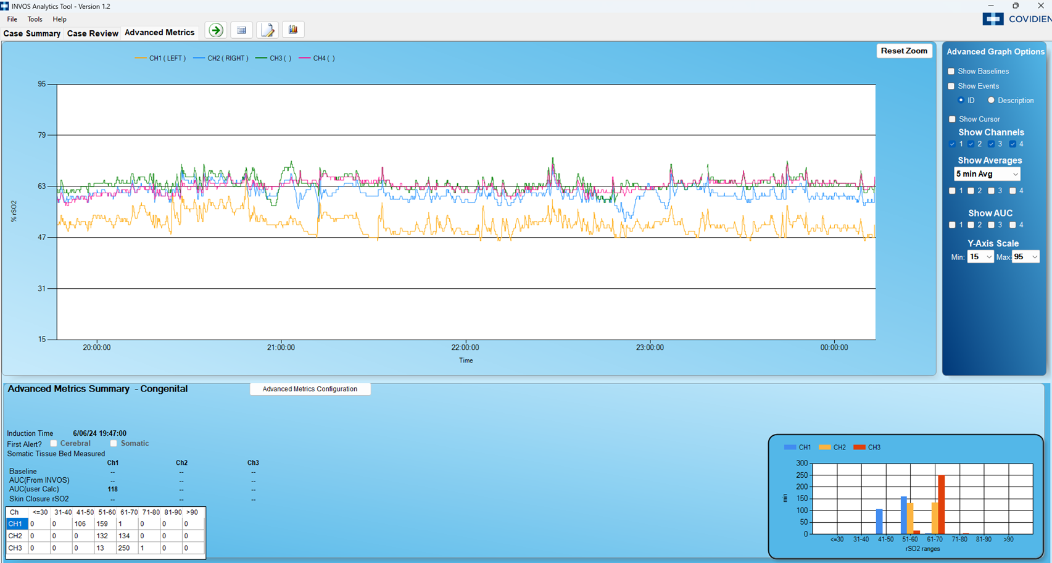
Task: Click the bar chart toolbar icon
Action: pos(293,30)
